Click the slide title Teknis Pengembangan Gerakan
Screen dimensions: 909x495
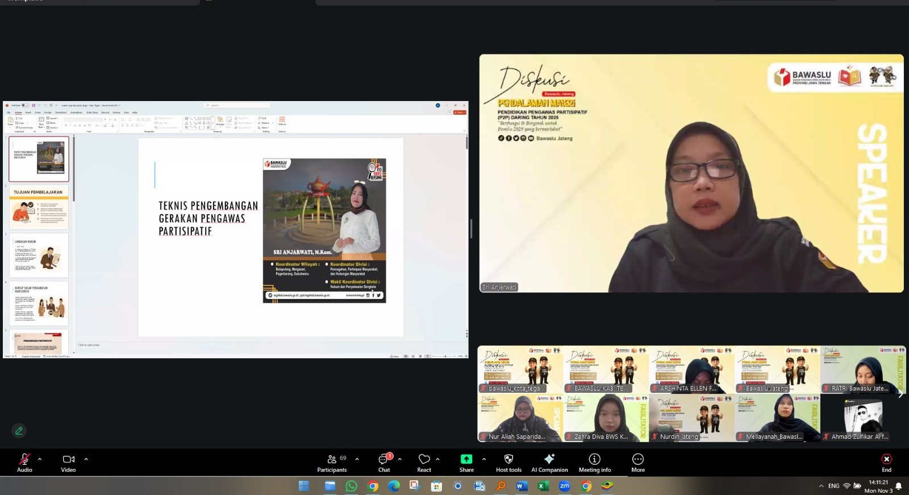coord(208,219)
